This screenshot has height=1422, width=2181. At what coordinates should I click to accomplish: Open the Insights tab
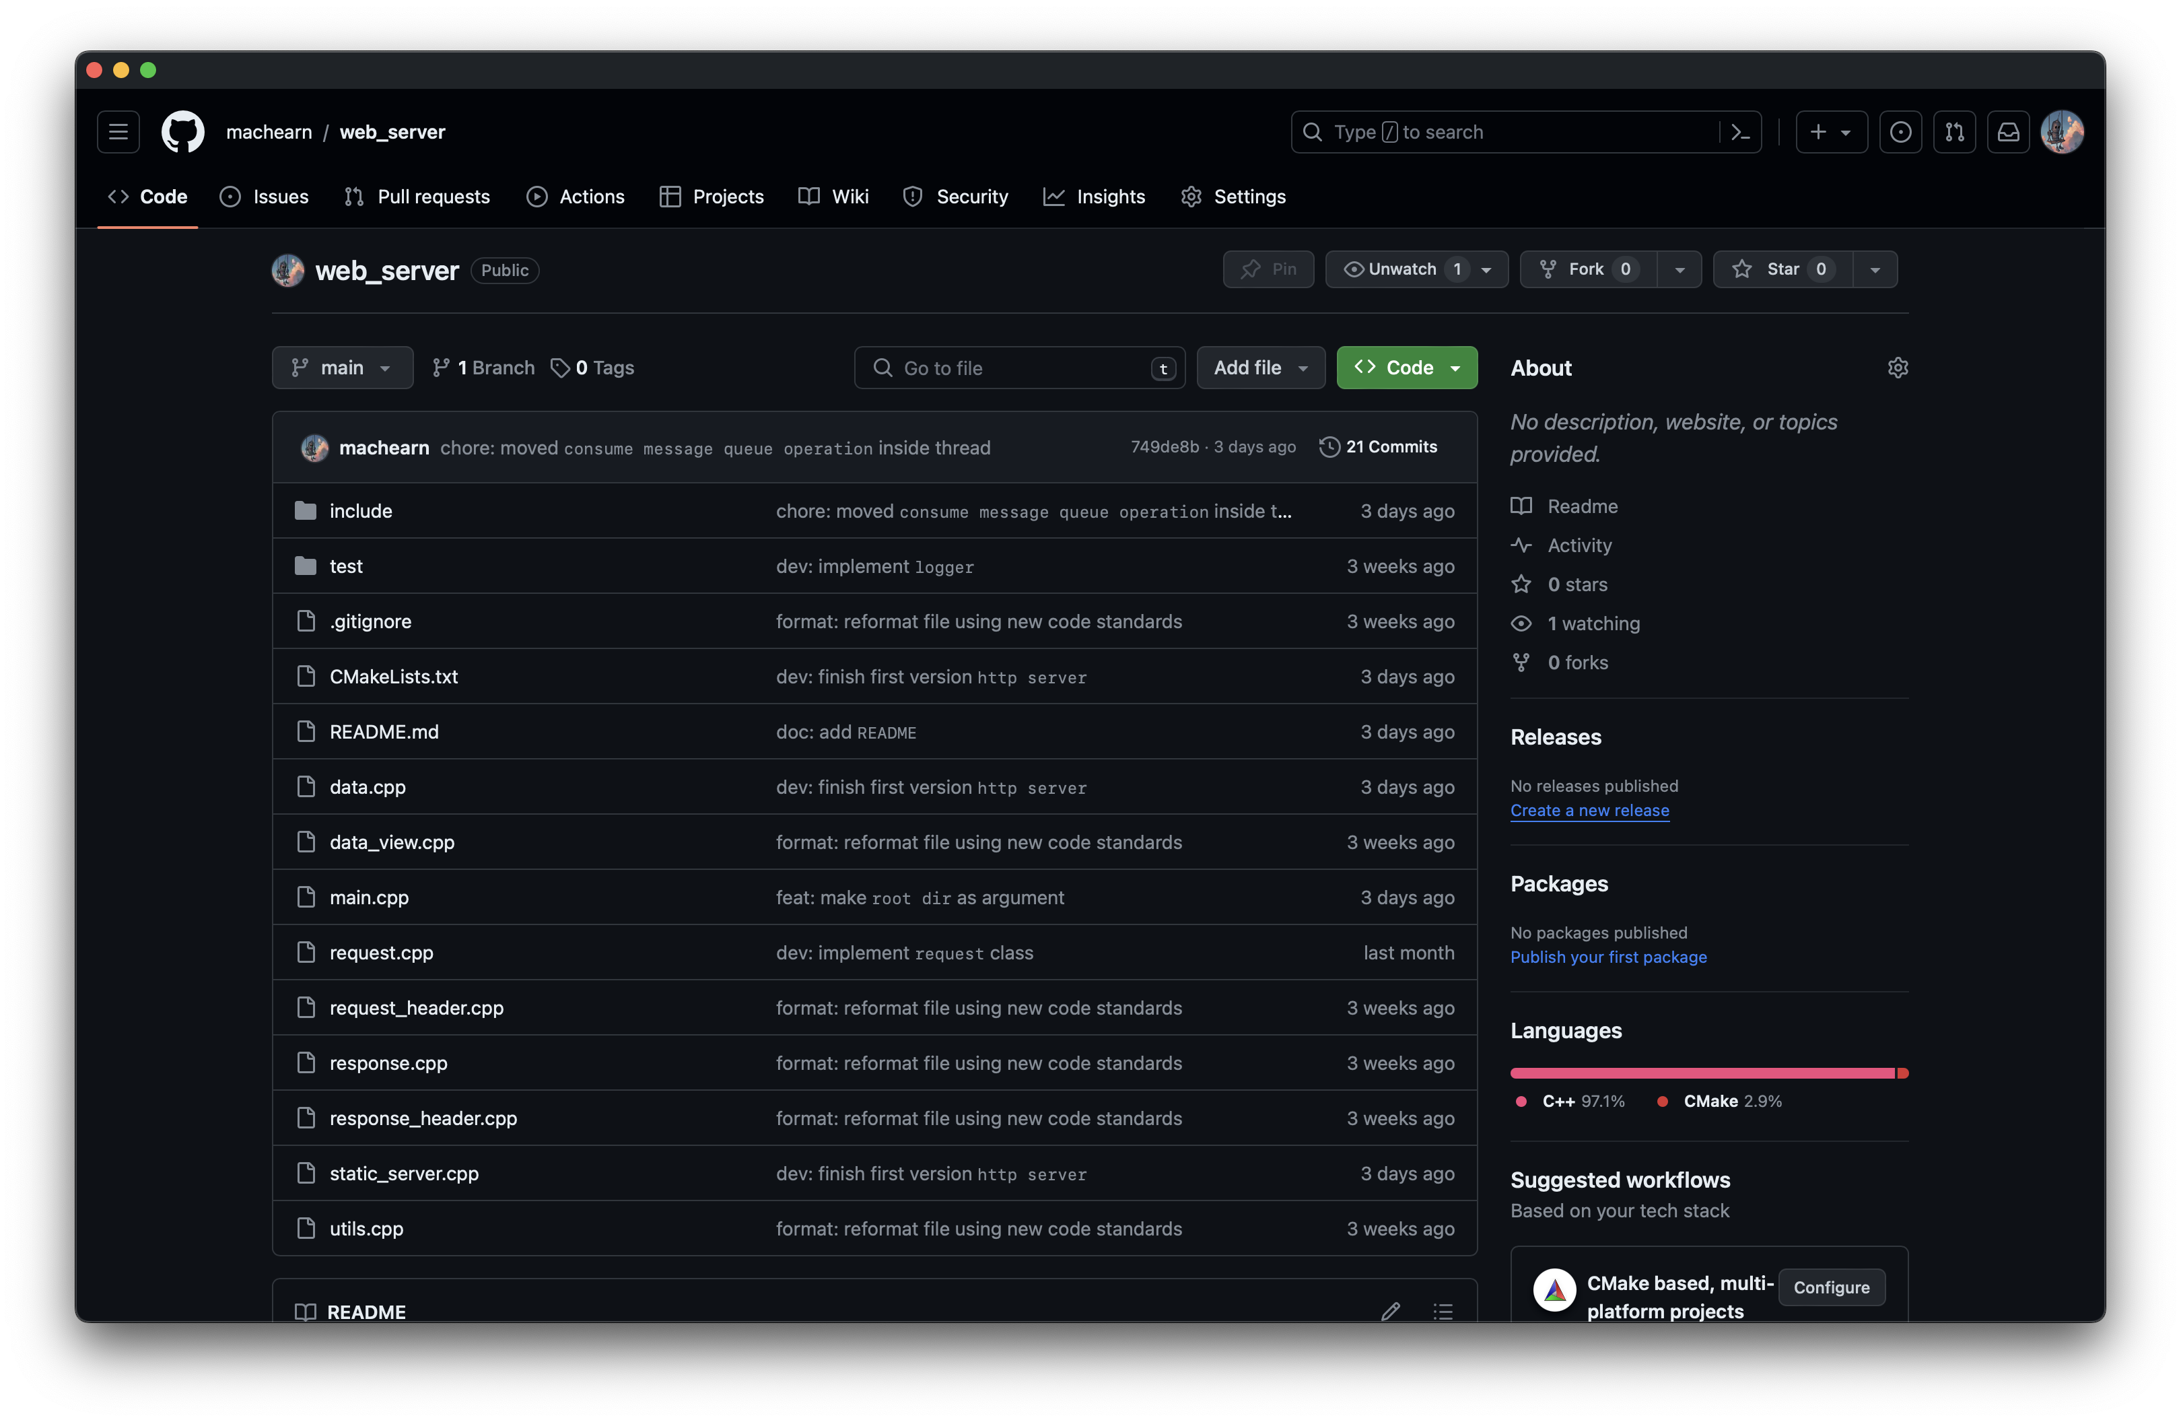tap(1094, 196)
